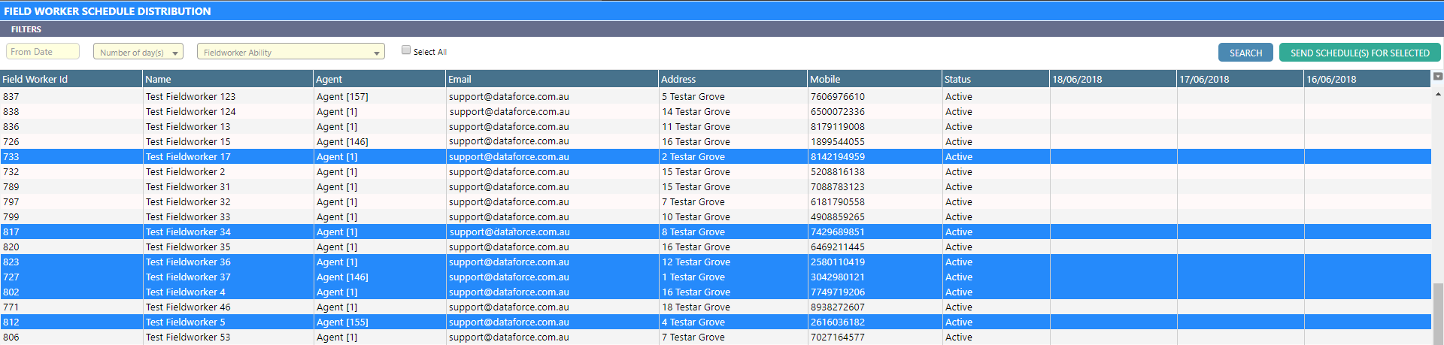Click the Test Fieldworker 36 row
1444x345 pixels.
click(715, 262)
